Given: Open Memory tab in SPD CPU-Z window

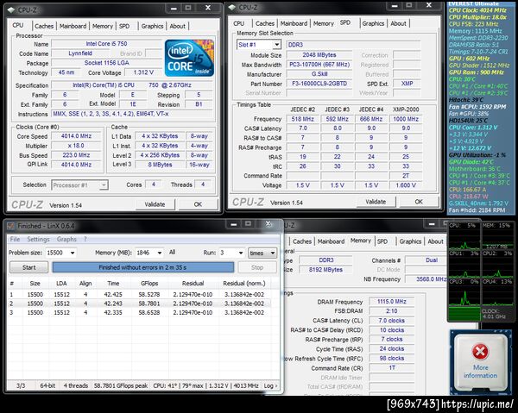Looking at the screenshot, I should coord(324,23).
